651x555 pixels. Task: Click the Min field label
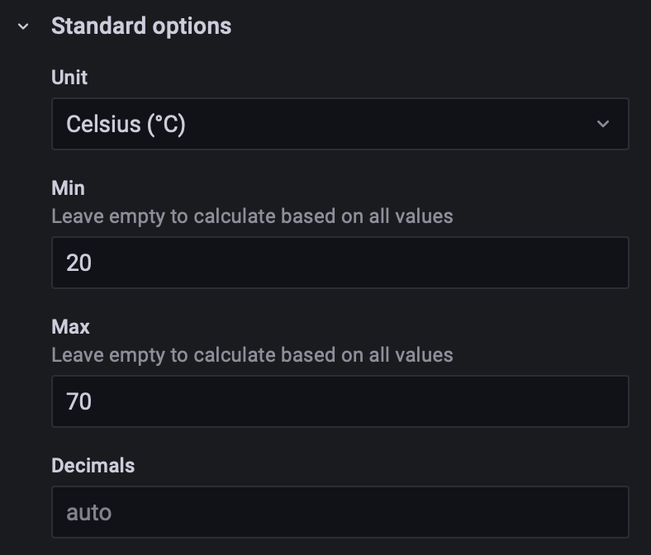click(68, 187)
